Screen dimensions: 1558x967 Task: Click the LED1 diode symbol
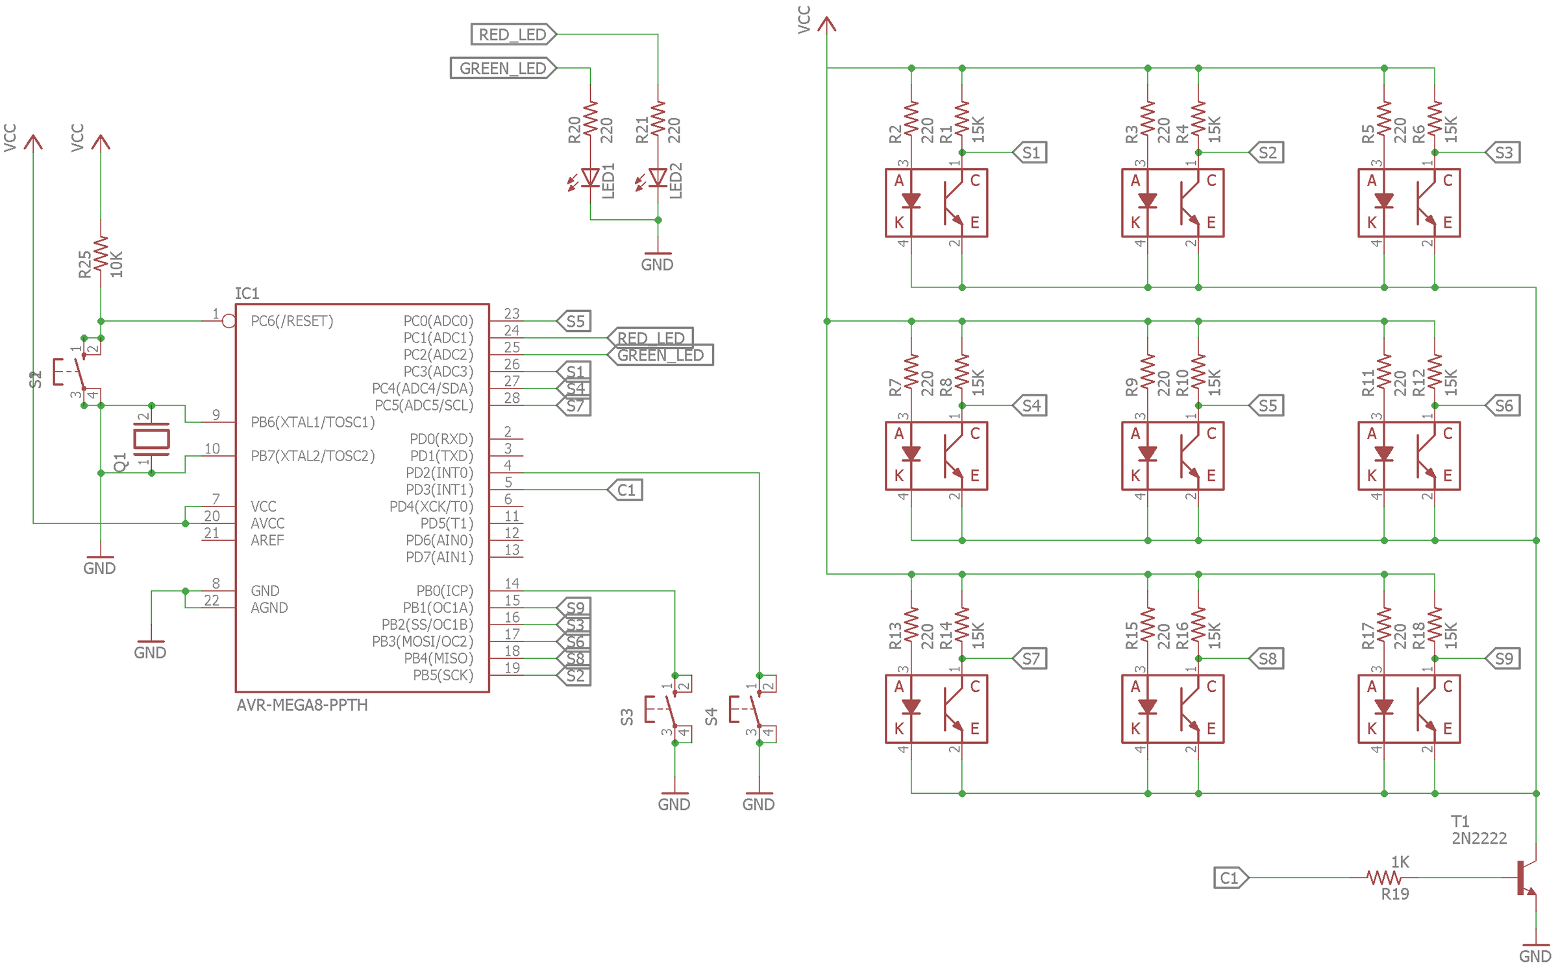(x=590, y=178)
